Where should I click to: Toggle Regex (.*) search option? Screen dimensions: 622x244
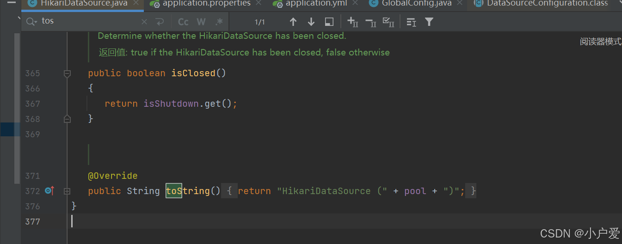(219, 22)
